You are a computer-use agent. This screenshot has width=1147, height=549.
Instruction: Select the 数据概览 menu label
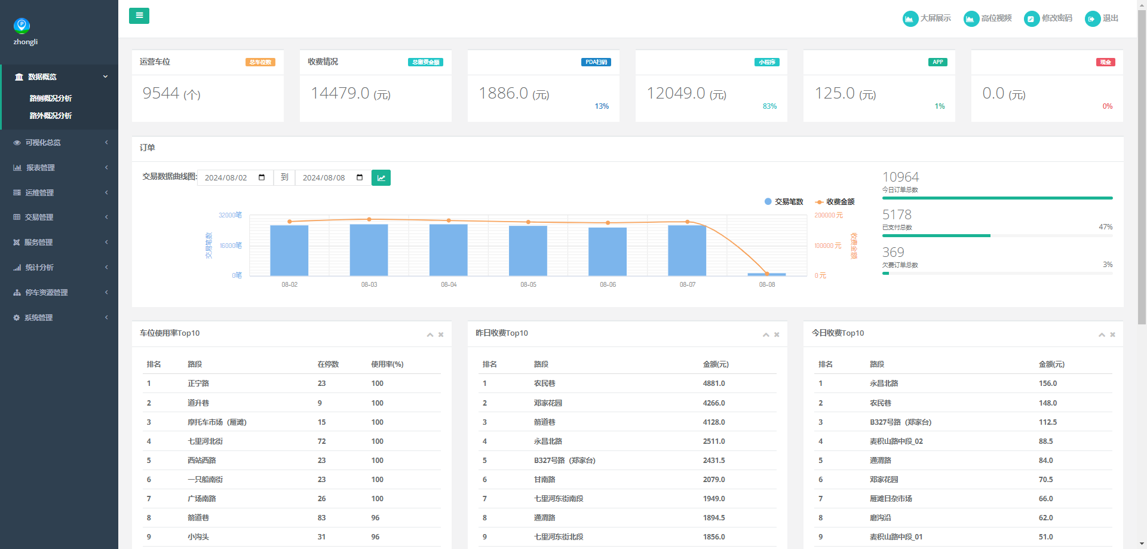pyautogui.click(x=42, y=77)
